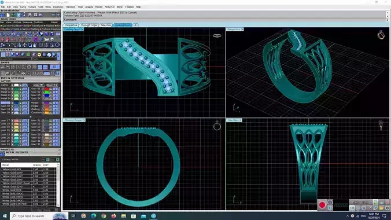Open the Curve menu in menu bar
The width and height of the screenshot is (391, 220).
(23, 7)
